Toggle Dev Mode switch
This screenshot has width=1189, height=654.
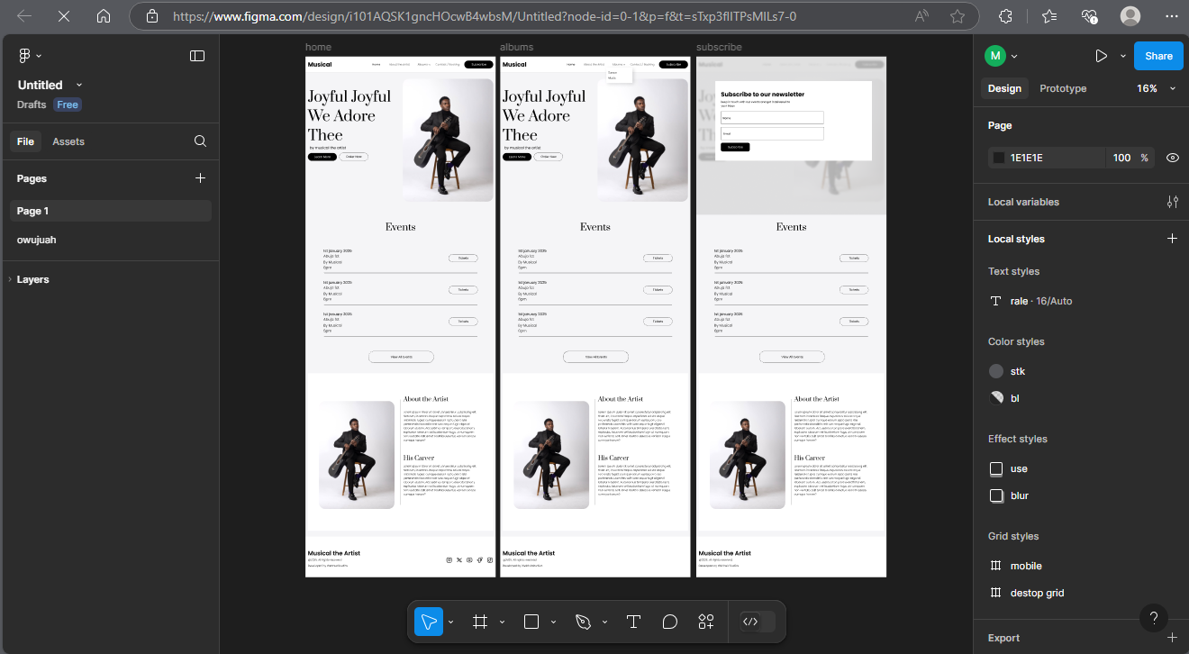pos(757,622)
